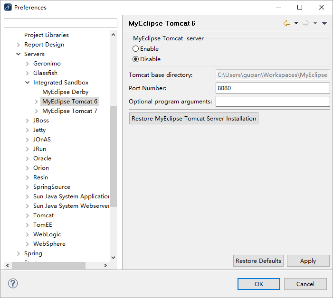The height and width of the screenshot is (298, 333).
Task: Select MyEclipse Derby tree item
Action: tap(66, 92)
